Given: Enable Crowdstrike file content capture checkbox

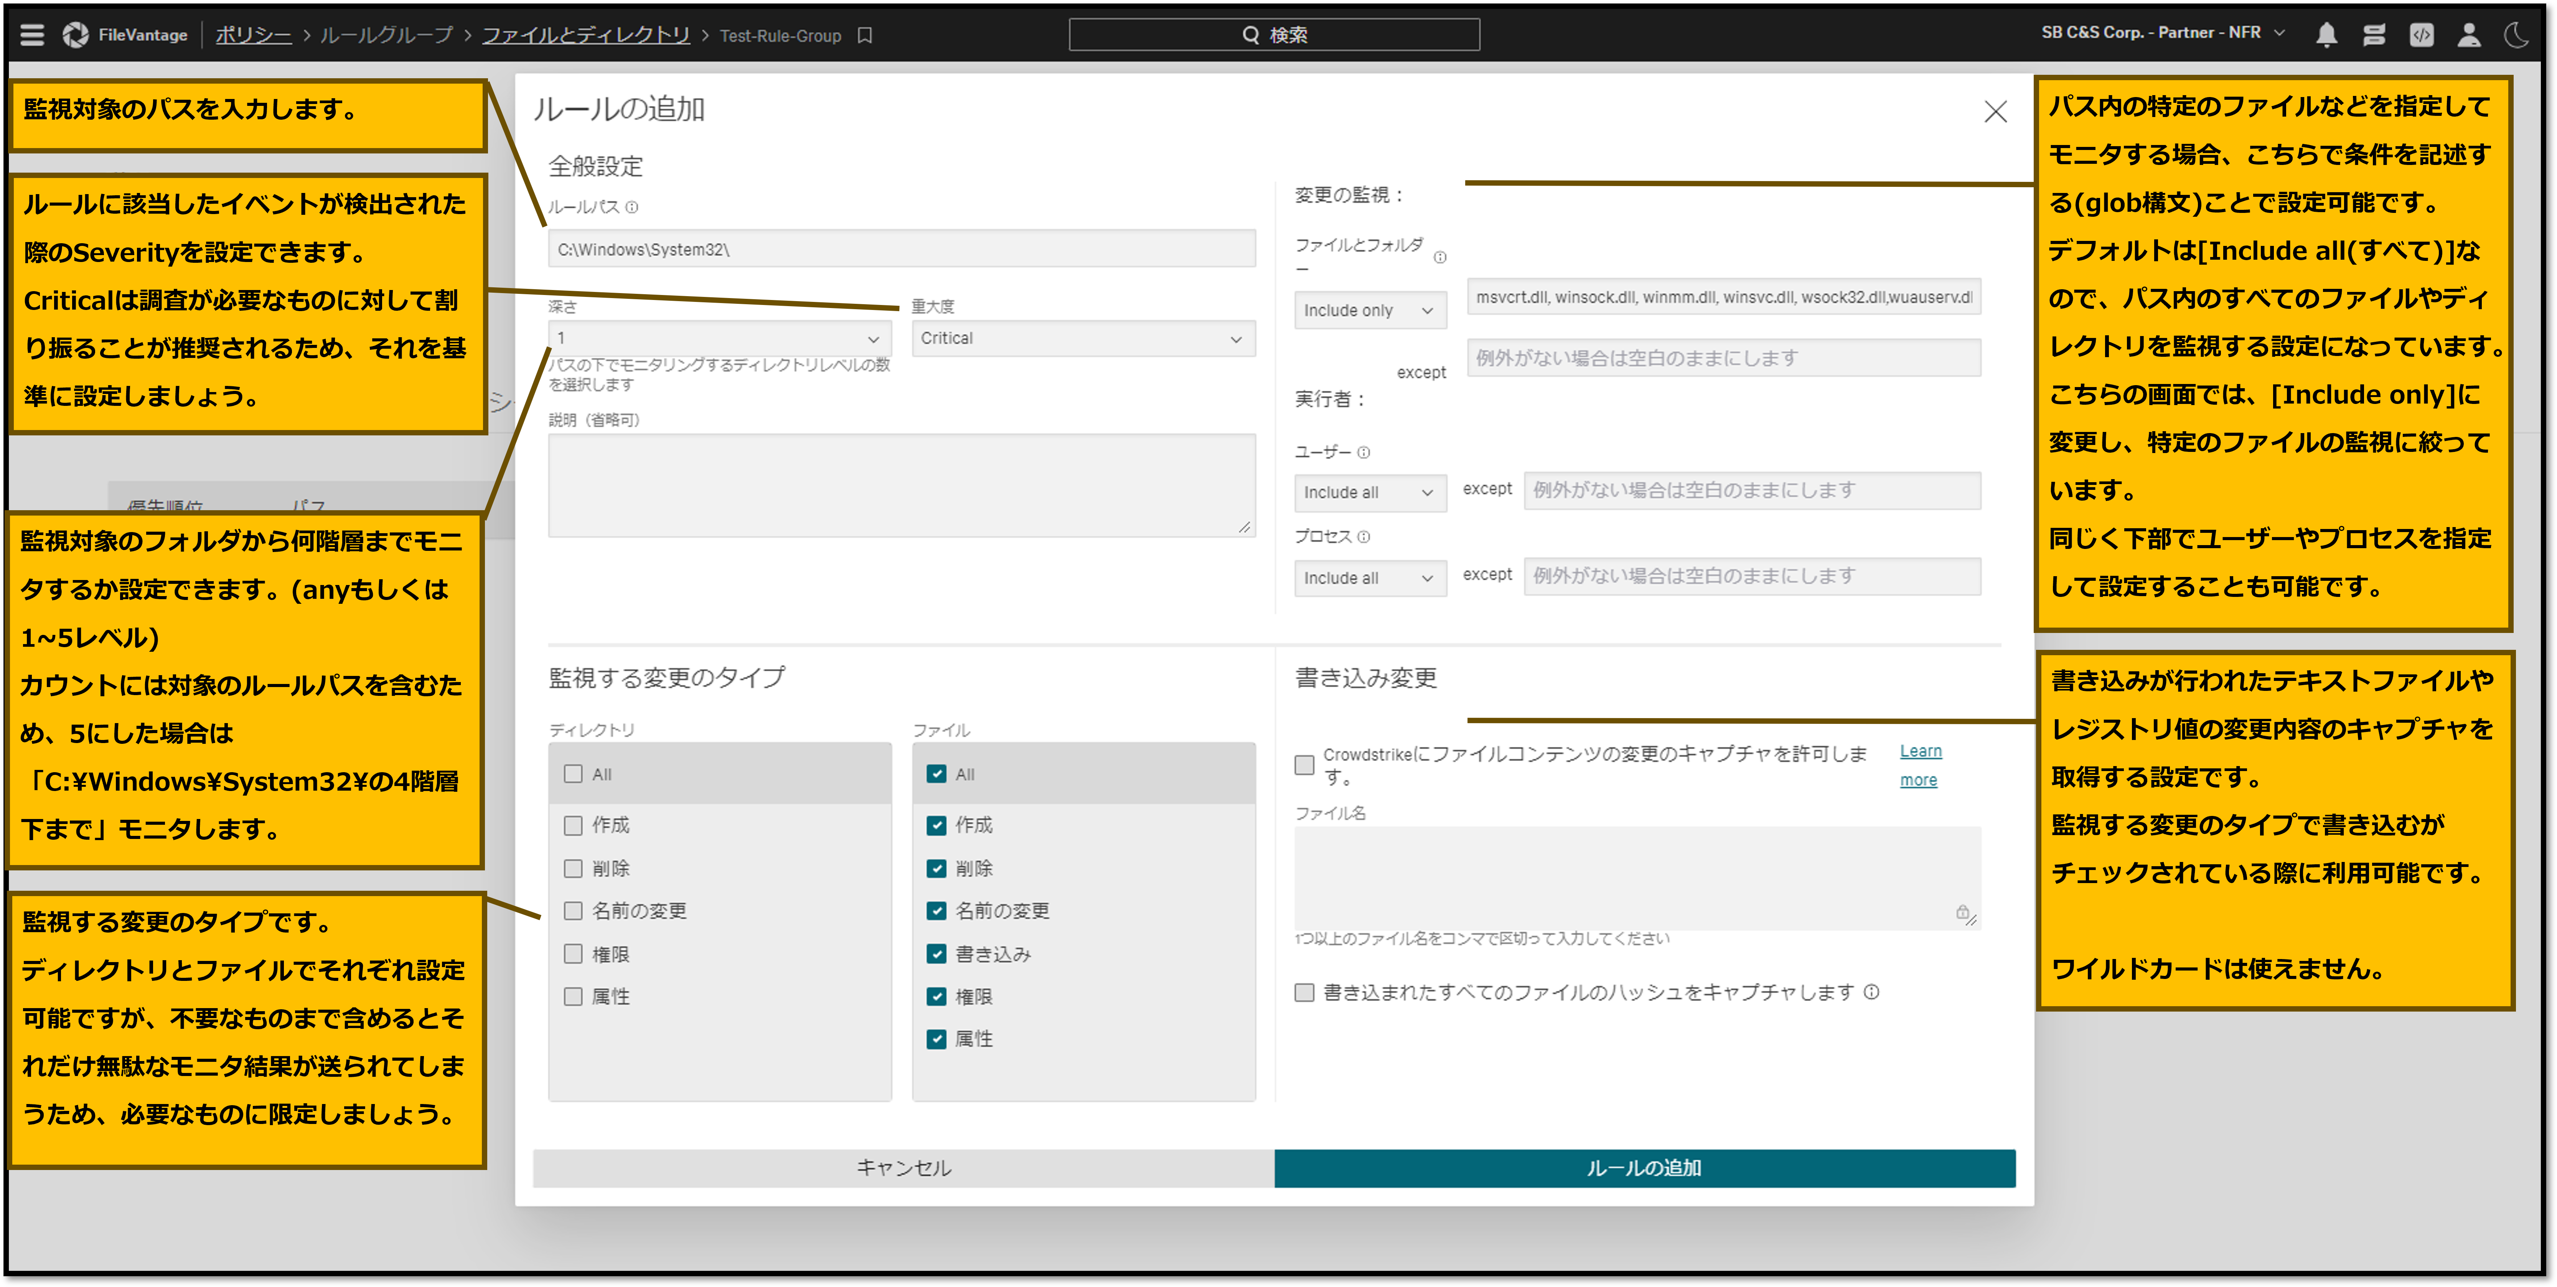Looking at the screenshot, I should pos(1304,764).
